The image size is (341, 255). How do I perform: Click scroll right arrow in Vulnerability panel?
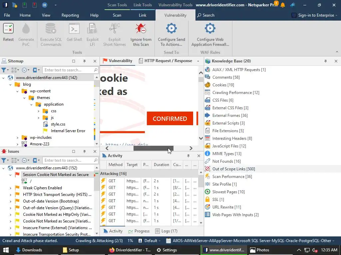pos(191,148)
